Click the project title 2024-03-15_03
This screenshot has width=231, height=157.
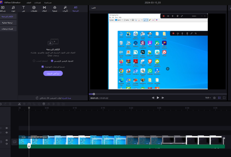tap(153, 3)
